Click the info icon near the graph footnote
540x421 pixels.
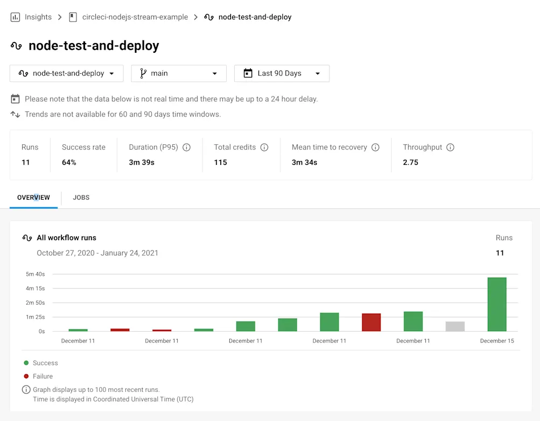click(x=25, y=389)
